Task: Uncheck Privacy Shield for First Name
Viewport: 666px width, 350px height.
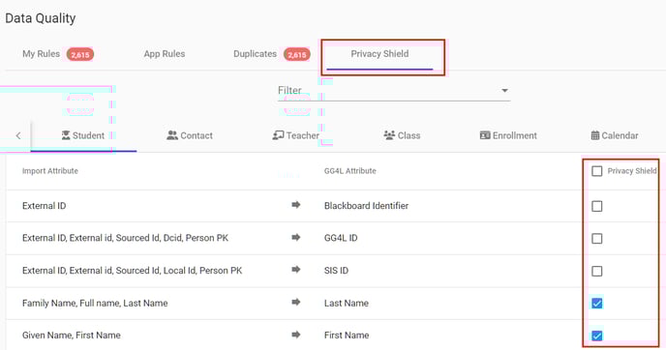Action: click(596, 336)
